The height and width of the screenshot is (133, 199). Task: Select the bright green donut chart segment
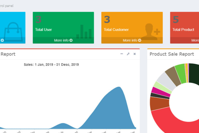[181, 74]
